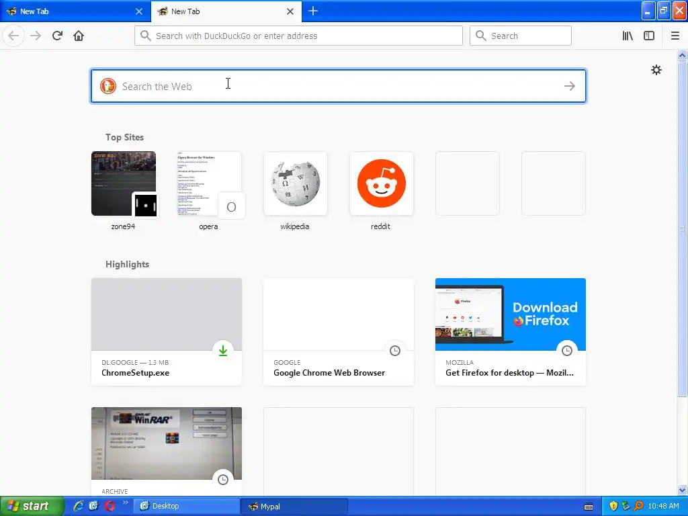The image size is (688, 516).
Task: Focus the DuckDuckGo address bar
Action: pos(298,36)
